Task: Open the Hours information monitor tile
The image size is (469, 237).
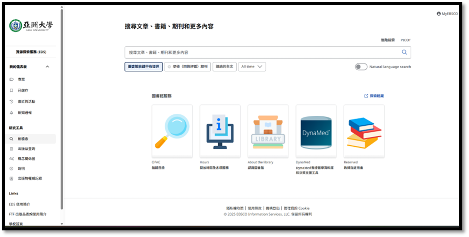Action: [x=220, y=131]
